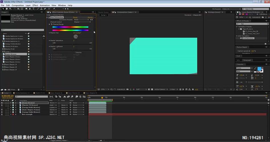The image size is (270, 142).
Task: Enable motion blur switch in timeline
Action: click(72, 97)
